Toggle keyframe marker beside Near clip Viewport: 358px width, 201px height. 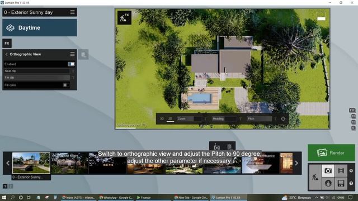tap(73, 71)
